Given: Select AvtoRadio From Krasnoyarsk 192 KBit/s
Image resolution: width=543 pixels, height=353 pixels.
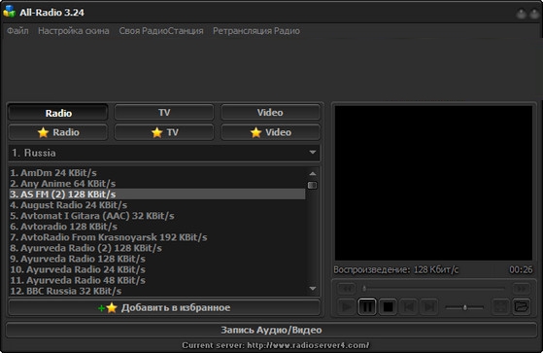Looking at the screenshot, I should click(156, 237).
